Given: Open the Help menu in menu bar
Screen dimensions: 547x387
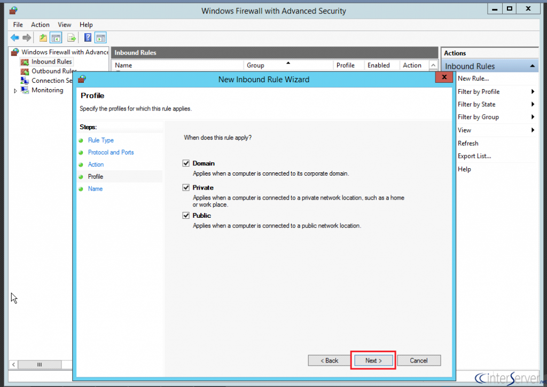Looking at the screenshot, I should [x=86, y=25].
